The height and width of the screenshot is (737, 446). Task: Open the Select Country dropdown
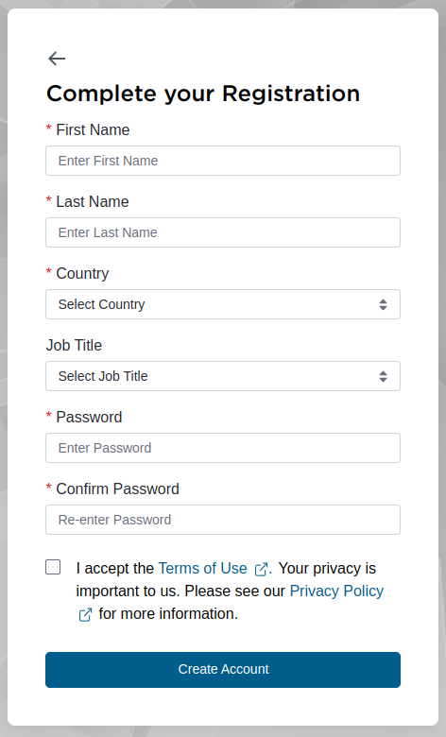223,304
